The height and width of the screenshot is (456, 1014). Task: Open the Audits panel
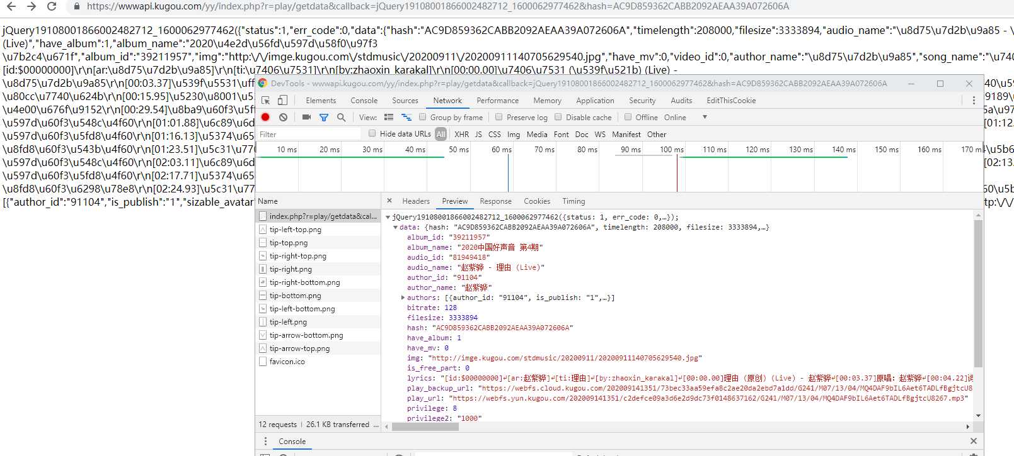click(x=681, y=101)
